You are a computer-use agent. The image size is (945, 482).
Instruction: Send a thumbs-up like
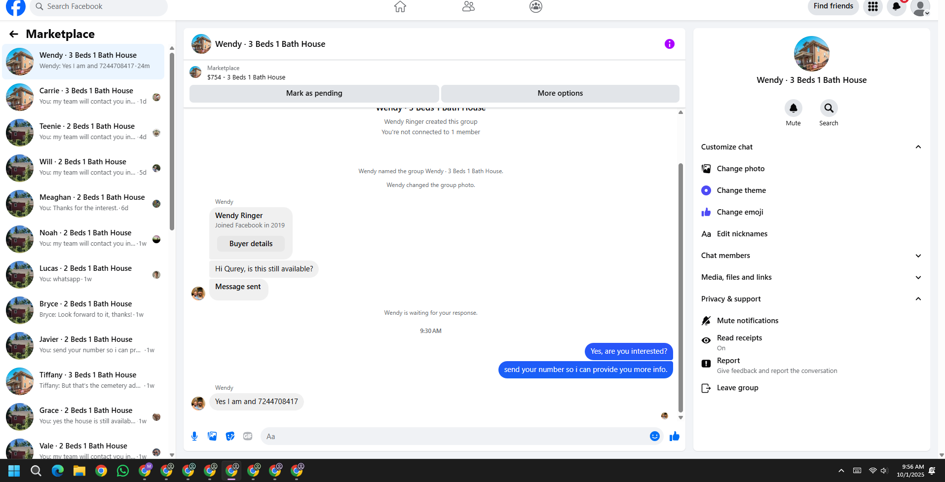point(675,436)
